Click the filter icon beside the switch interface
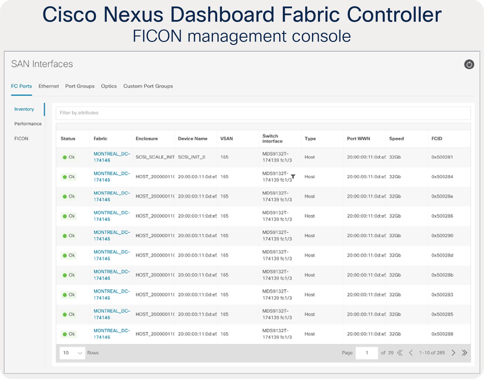 293,177
